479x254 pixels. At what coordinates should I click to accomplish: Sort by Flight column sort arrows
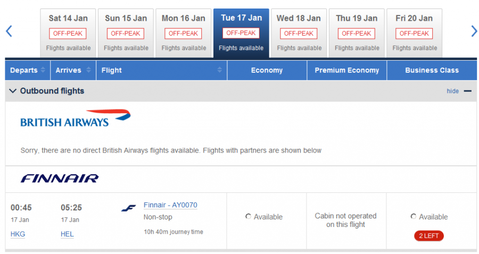(x=220, y=70)
